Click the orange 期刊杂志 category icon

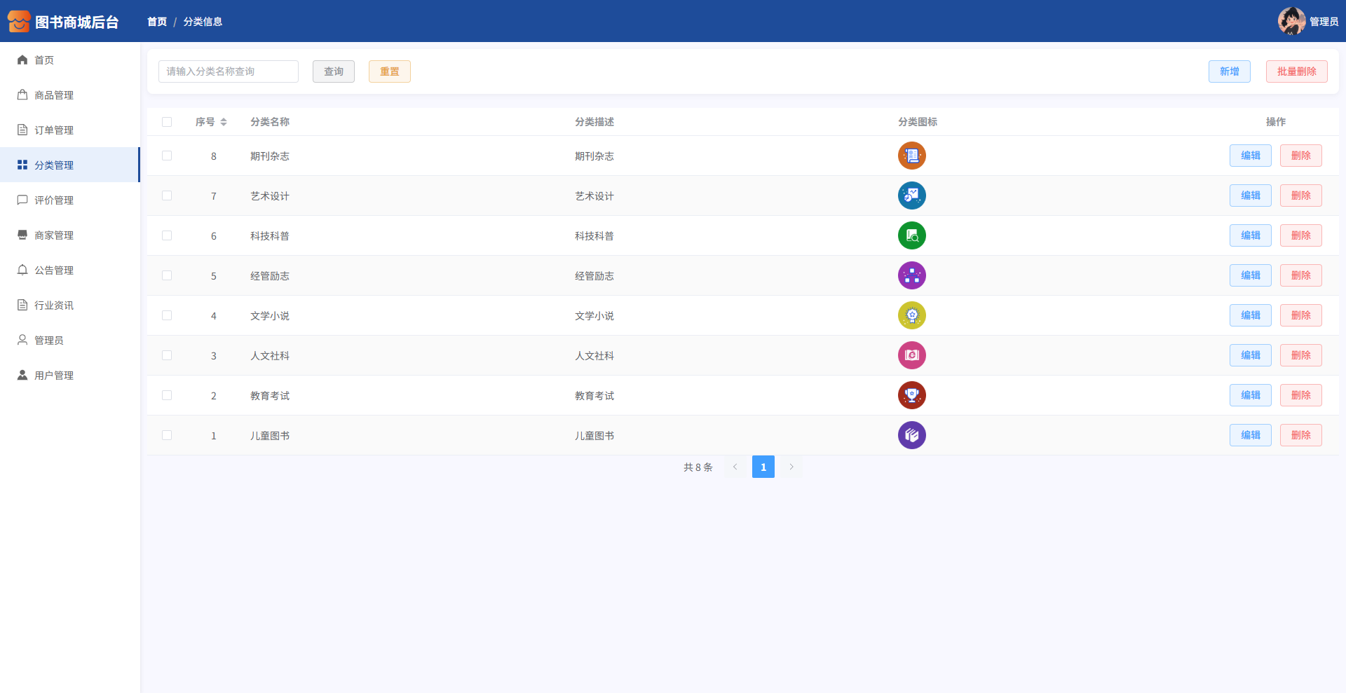pyautogui.click(x=911, y=156)
